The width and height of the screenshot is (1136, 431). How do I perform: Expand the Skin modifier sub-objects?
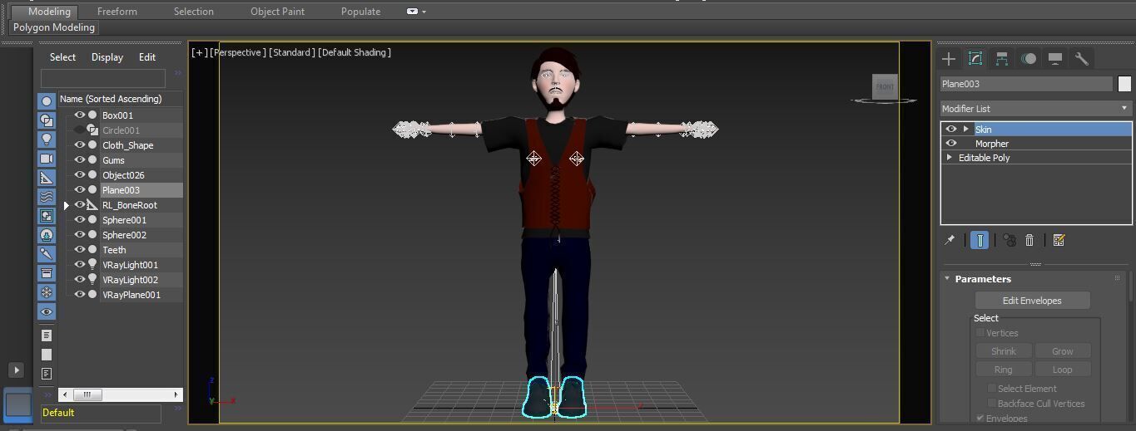(x=966, y=129)
